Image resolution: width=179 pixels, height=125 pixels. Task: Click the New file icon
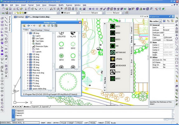pos(3,9)
